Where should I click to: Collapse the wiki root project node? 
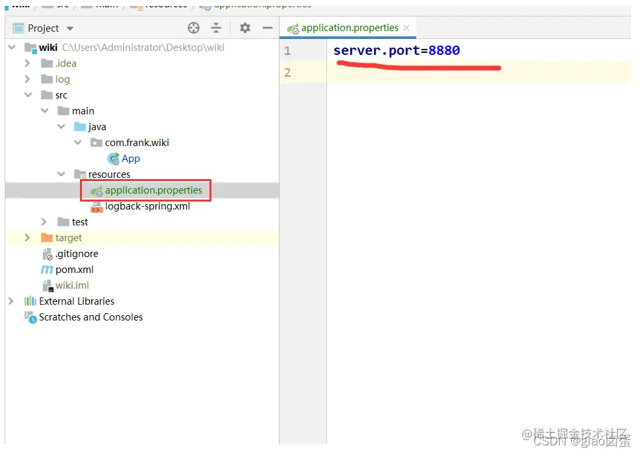[12, 48]
